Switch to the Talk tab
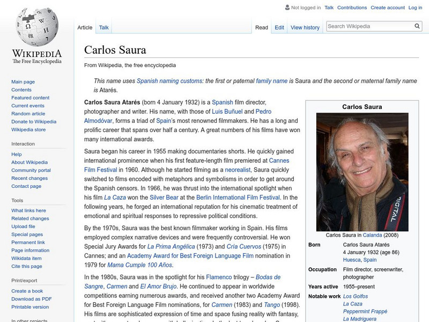 103,27
